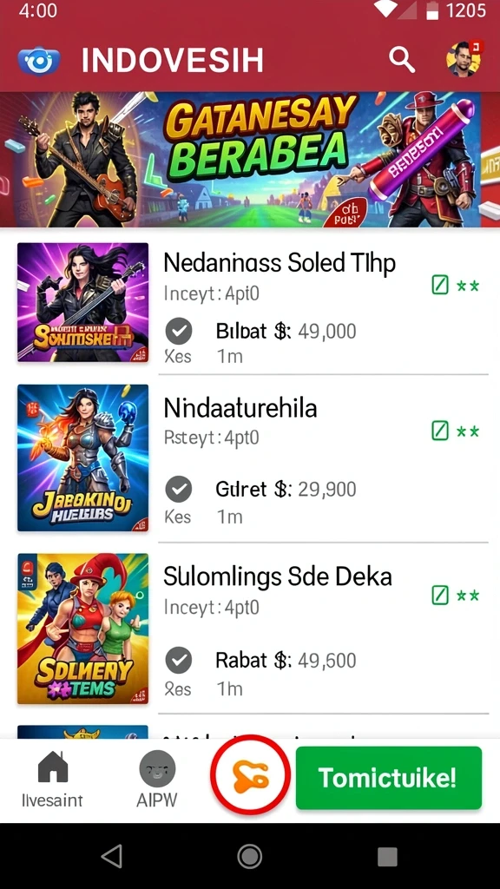Tap the Android back navigation button
500x889 pixels.
(x=112, y=856)
